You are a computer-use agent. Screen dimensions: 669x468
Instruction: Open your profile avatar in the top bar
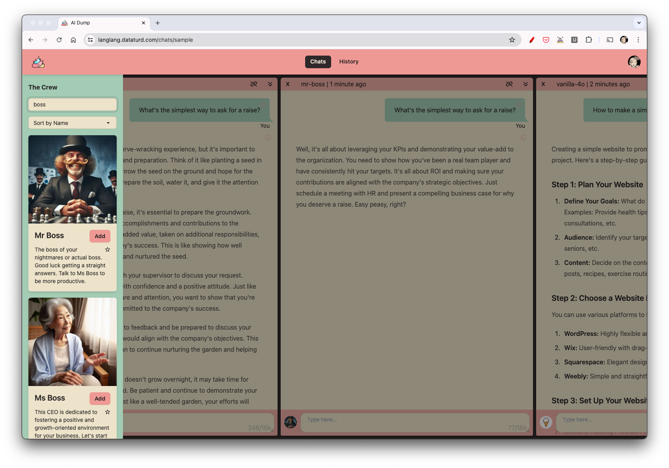pyautogui.click(x=634, y=62)
